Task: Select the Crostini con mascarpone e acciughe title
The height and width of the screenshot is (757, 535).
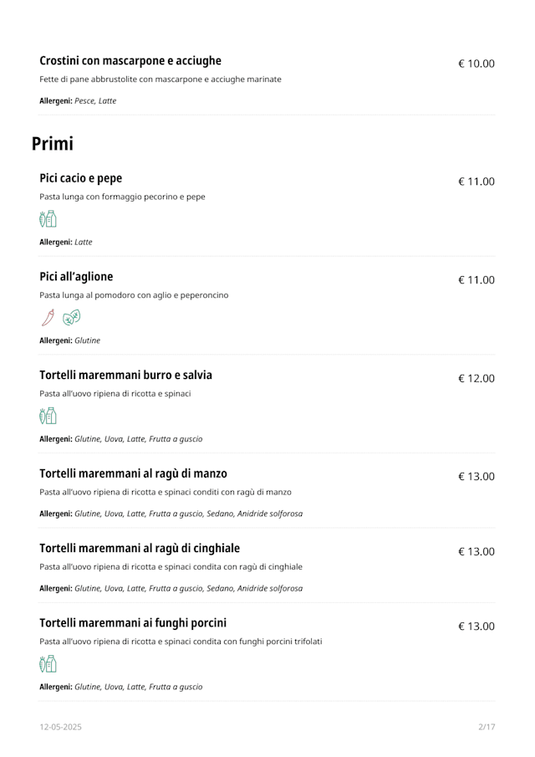Action: click(x=130, y=61)
